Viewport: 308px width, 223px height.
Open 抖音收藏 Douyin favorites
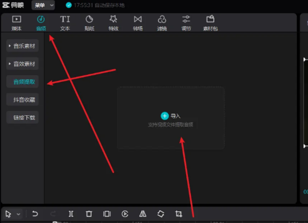(23, 99)
